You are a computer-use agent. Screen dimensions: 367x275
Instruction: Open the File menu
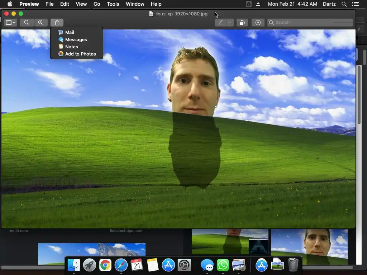click(49, 4)
